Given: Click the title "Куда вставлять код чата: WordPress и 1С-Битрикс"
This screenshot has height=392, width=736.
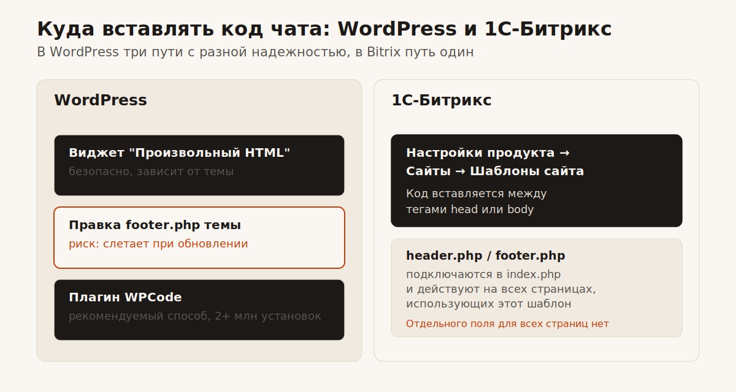Looking at the screenshot, I should point(324,29).
